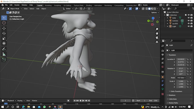
Task: Switch to the Sculpting workspace tab
Action: (58, 5)
